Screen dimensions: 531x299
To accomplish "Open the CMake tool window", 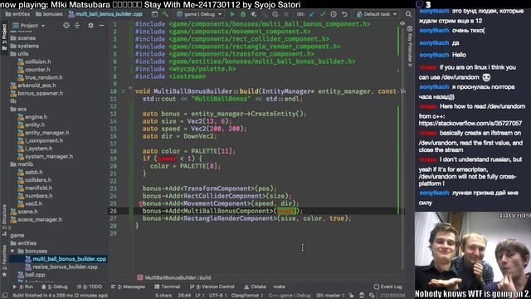I will tap(255, 287).
